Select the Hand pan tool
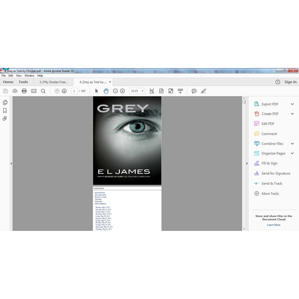299x299 pixels. pyautogui.click(x=106, y=91)
